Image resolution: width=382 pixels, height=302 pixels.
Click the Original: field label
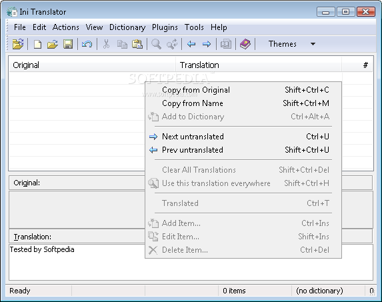click(x=27, y=183)
